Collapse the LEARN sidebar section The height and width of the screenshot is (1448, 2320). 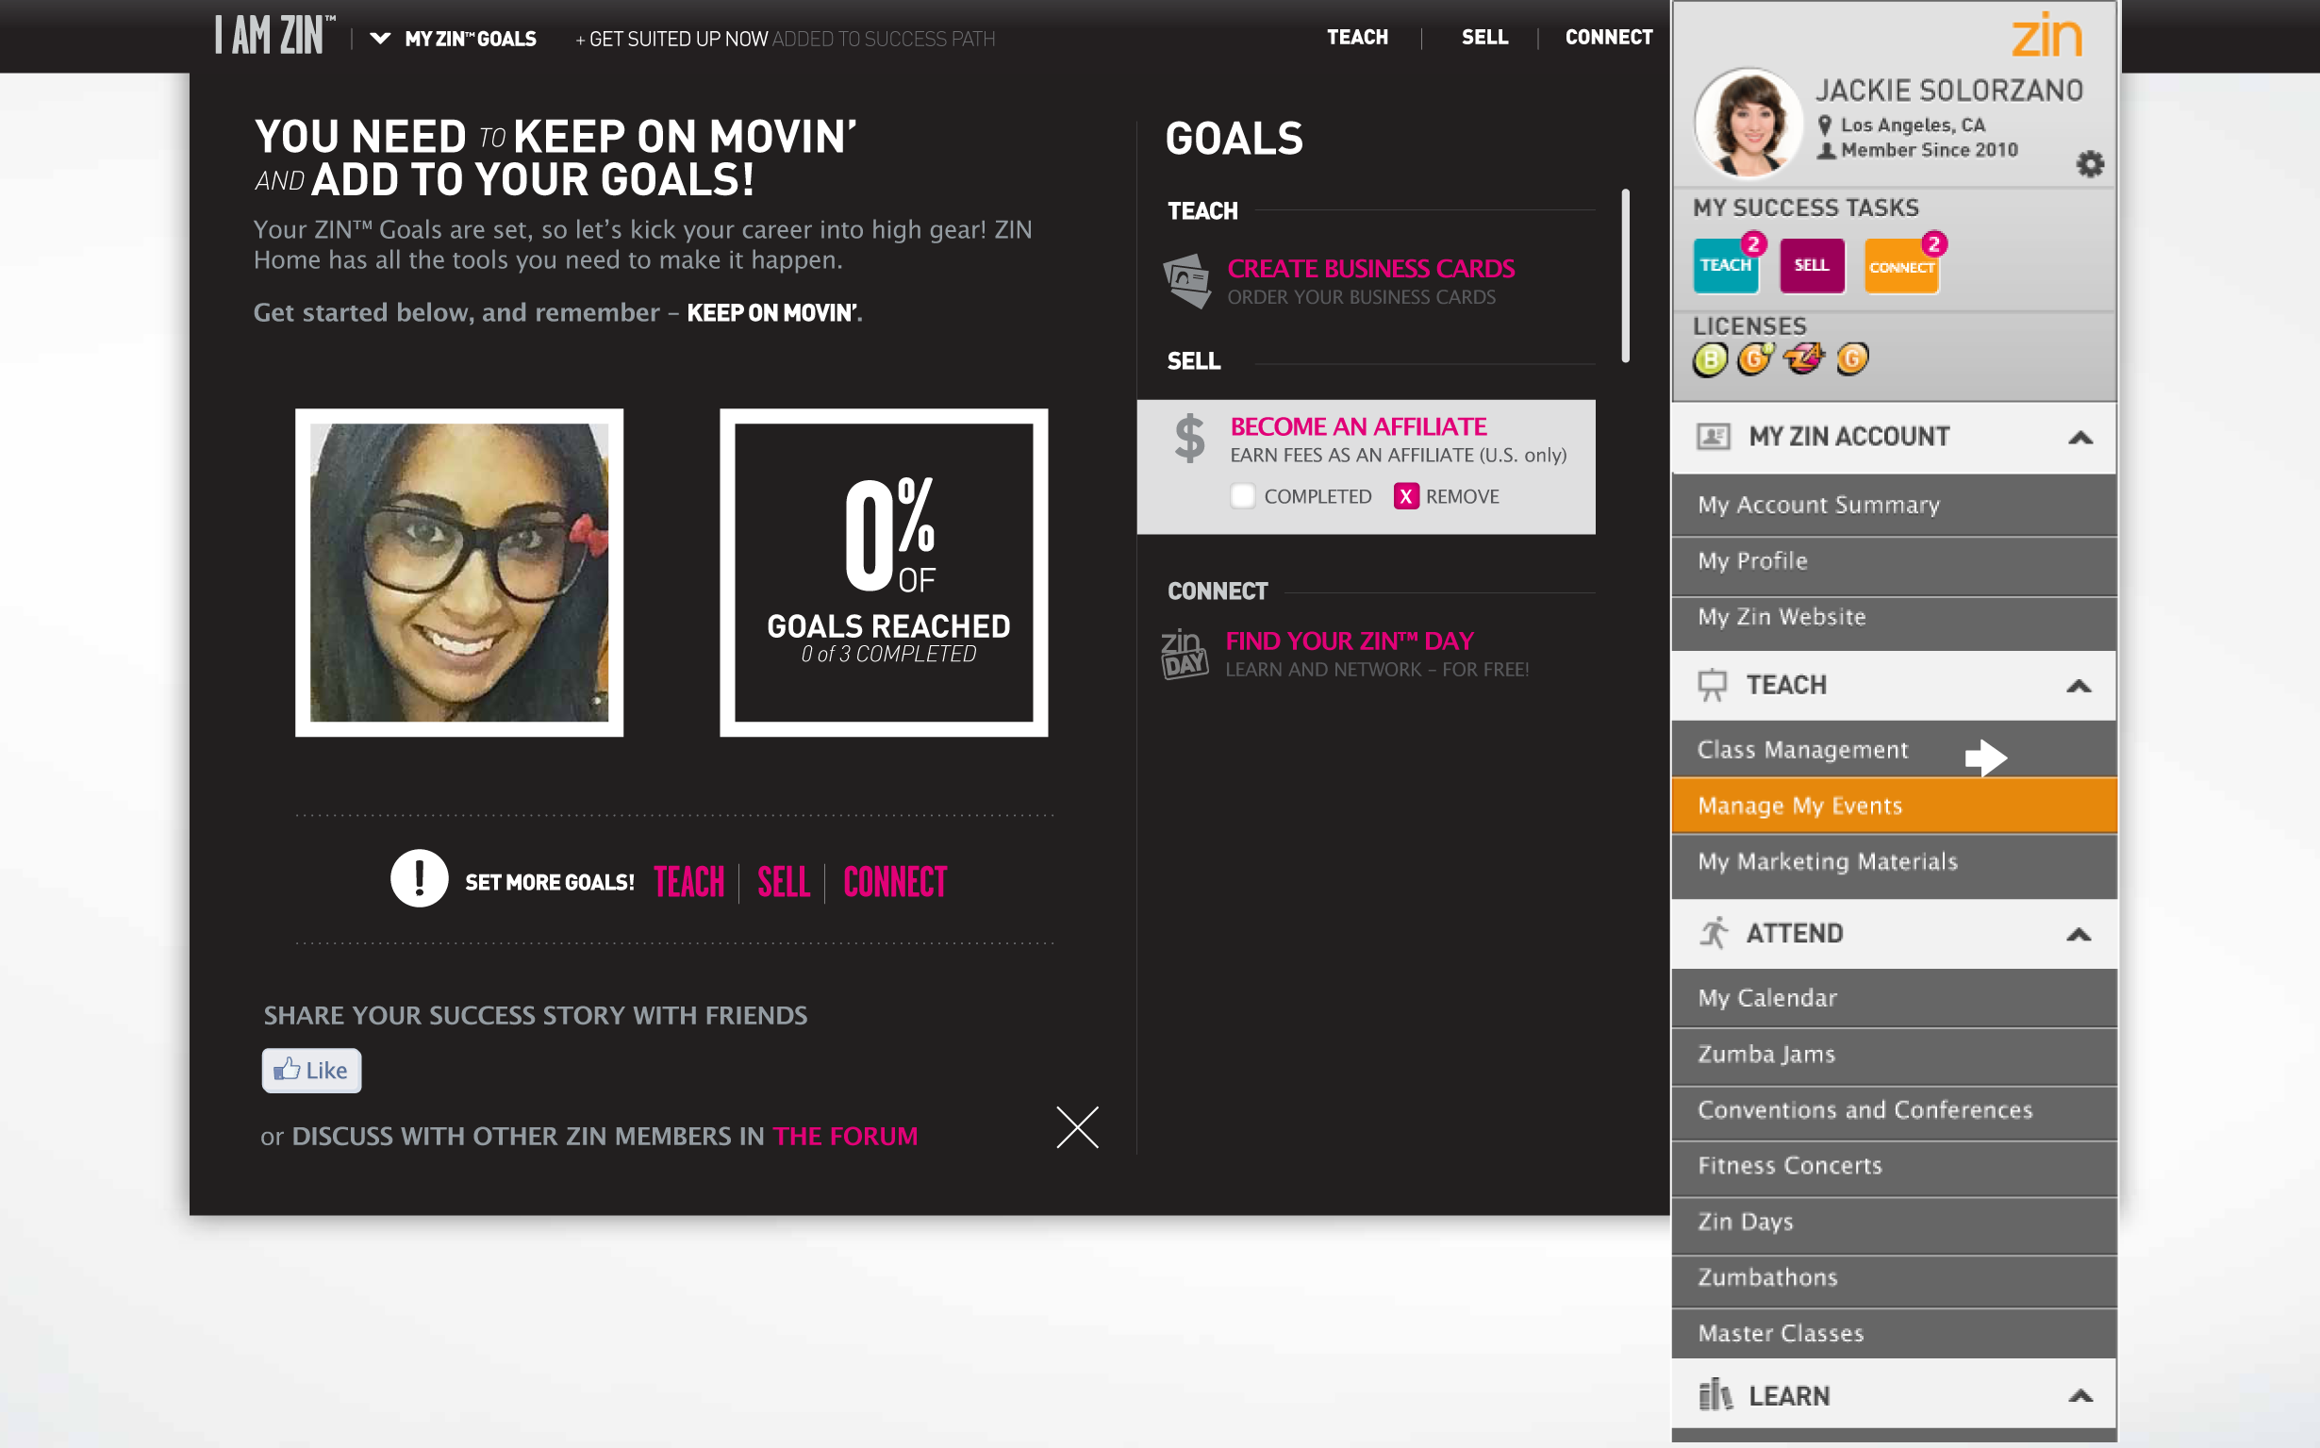[x=2080, y=1396]
